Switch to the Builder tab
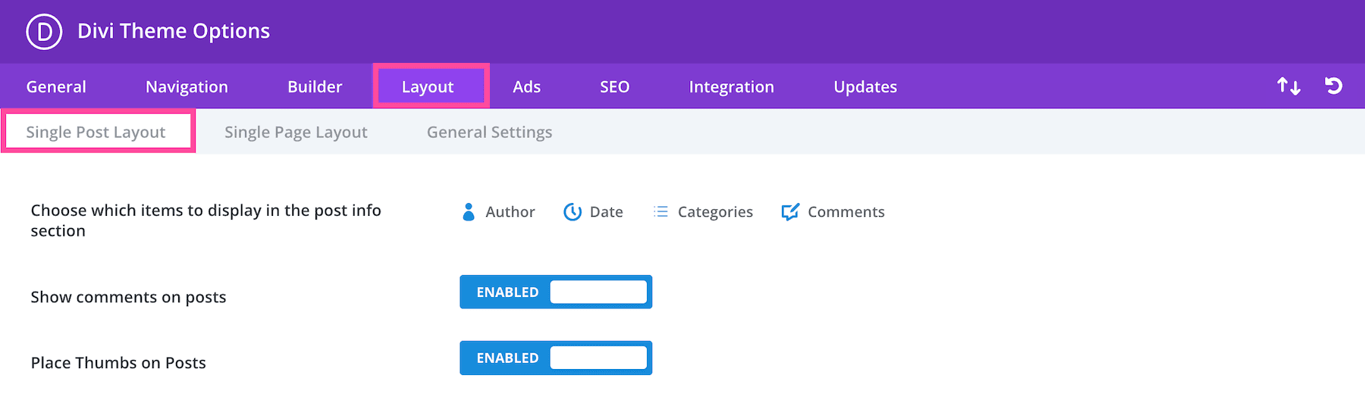Image resolution: width=1365 pixels, height=416 pixels. pyautogui.click(x=315, y=87)
